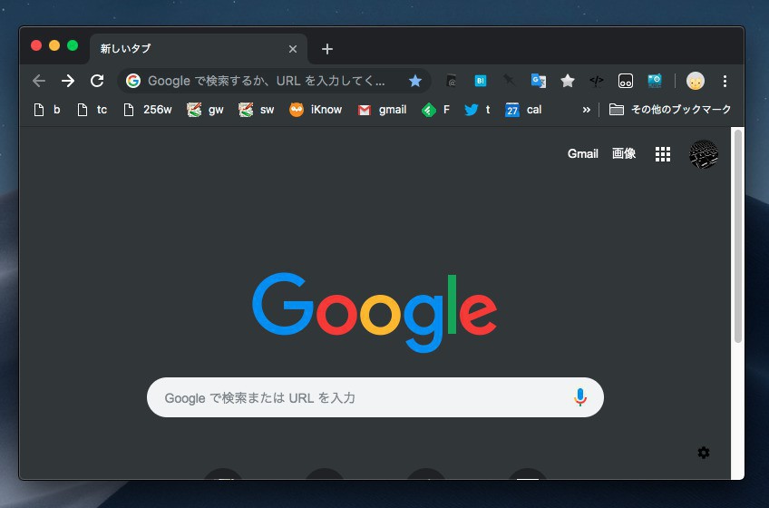Focus the Google search box

[x=375, y=397]
